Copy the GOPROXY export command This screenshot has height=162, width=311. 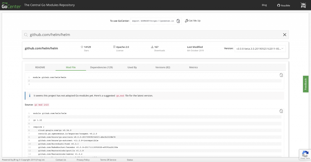[178, 21]
